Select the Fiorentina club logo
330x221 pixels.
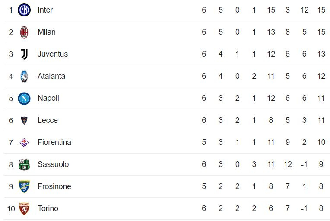click(x=24, y=142)
